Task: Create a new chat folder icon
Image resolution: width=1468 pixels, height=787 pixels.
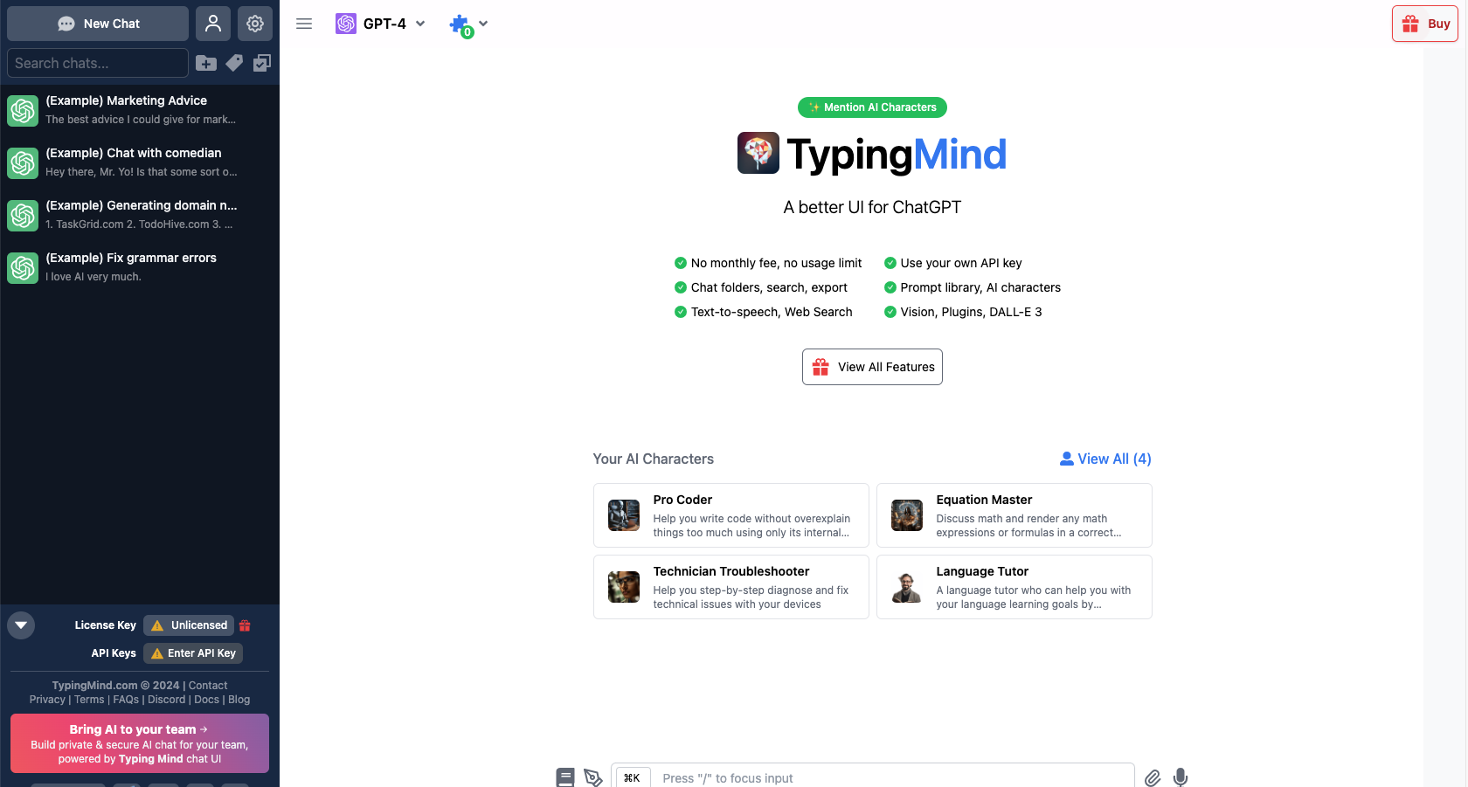Action: pyautogui.click(x=206, y=63)
